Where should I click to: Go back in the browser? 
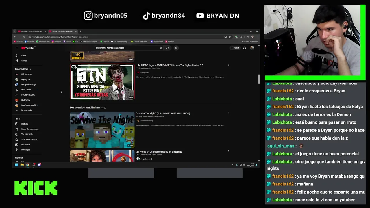click(15, 37)
